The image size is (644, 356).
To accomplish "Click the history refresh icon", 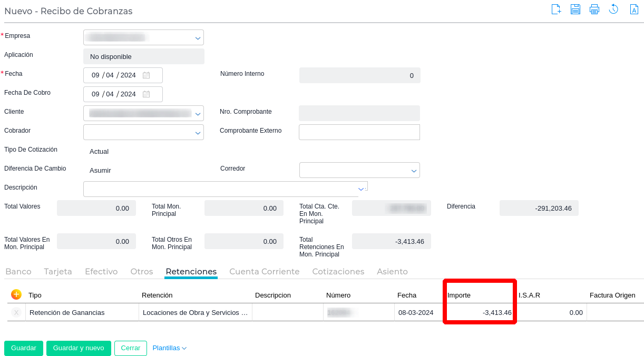I will pyautogui.click(x=613, y=9).
